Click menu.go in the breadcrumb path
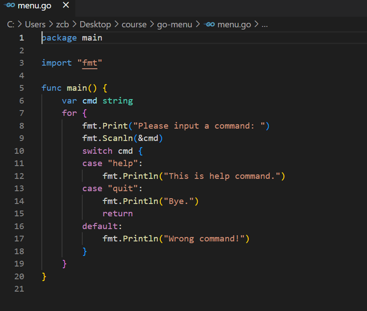 [234, 25]
